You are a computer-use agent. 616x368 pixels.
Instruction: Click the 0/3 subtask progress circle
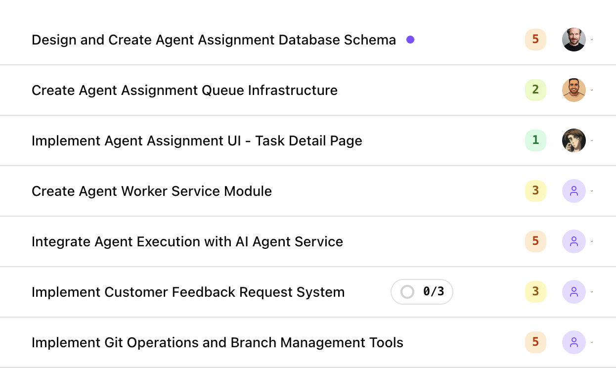point(407,292)
